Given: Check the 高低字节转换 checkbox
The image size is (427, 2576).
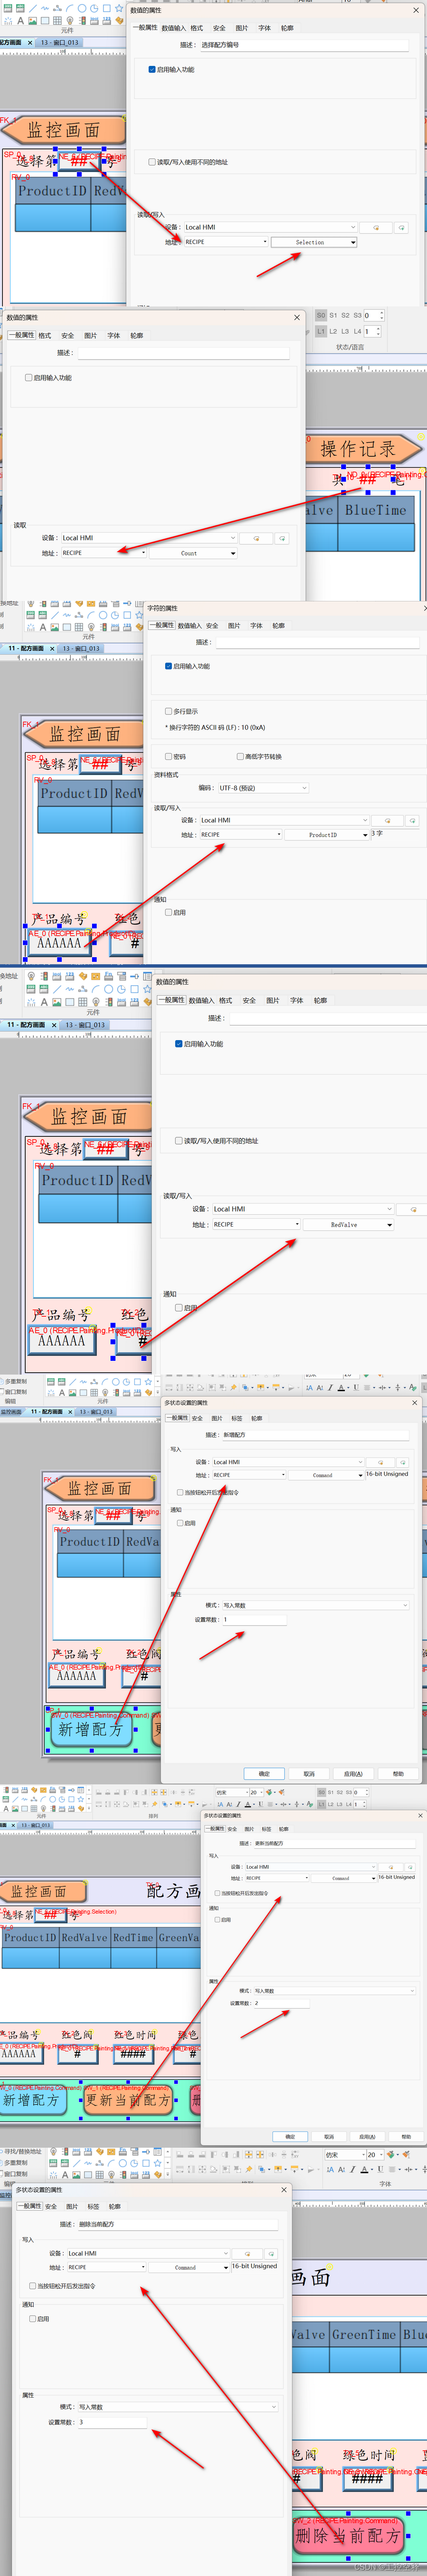Looking at the screenshot, I should pyautogui.click(x=240, y=757).
